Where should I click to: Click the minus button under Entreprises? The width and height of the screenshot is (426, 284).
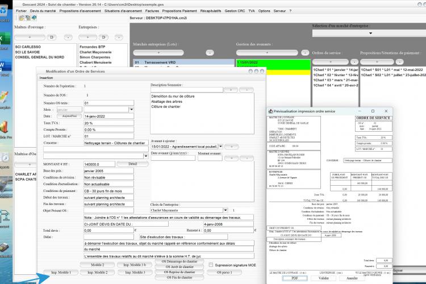(x=119, y=37)
